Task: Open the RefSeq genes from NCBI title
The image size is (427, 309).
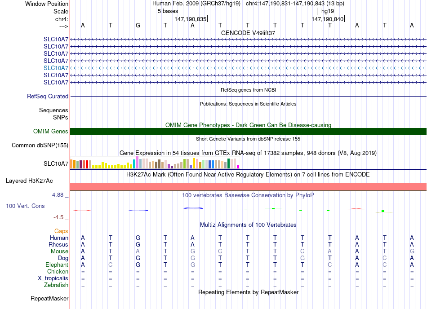Action: coord(248,90)
